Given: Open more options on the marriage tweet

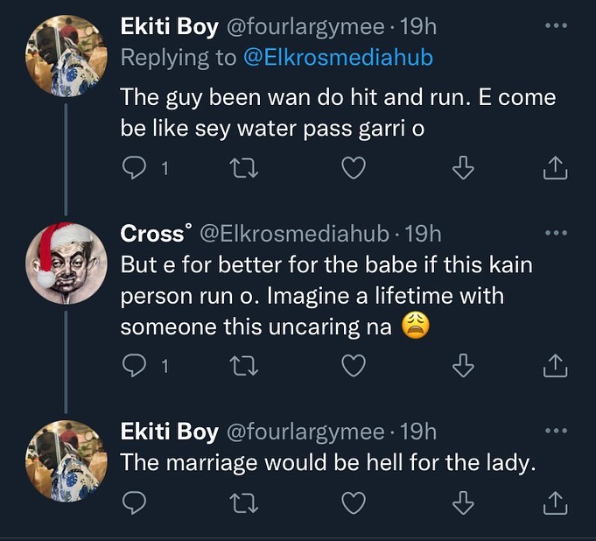Looking at the screenshot, I should coord(556,432).
